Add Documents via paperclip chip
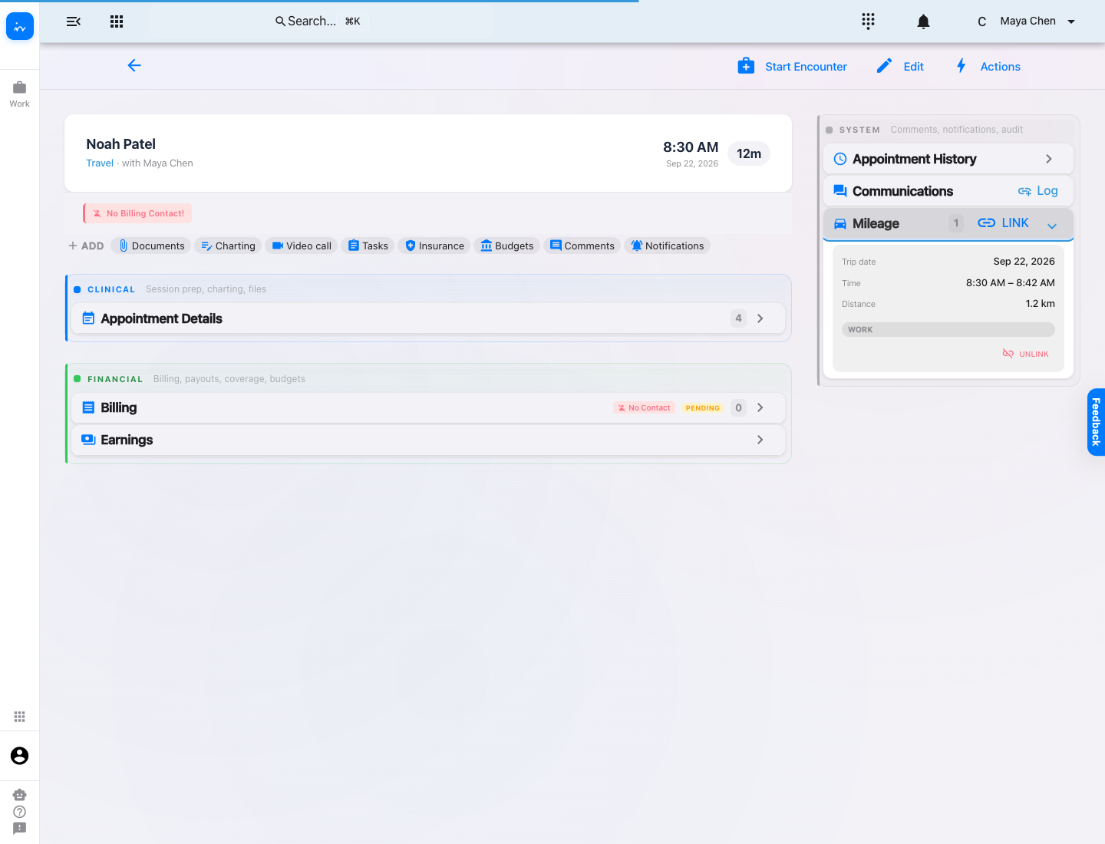This screenshot has width=1105, height=844. (x=152, y=246)
